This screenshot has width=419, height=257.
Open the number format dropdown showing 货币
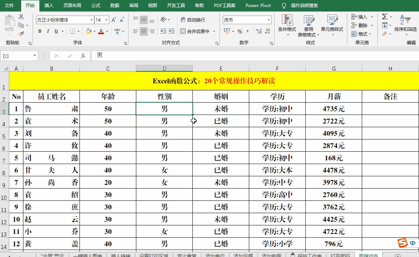pos(269,20)
